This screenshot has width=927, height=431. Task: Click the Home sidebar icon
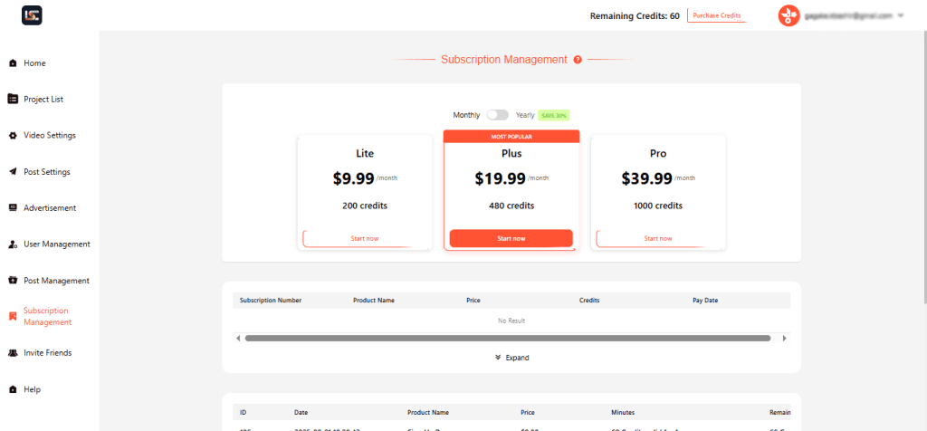13,63
